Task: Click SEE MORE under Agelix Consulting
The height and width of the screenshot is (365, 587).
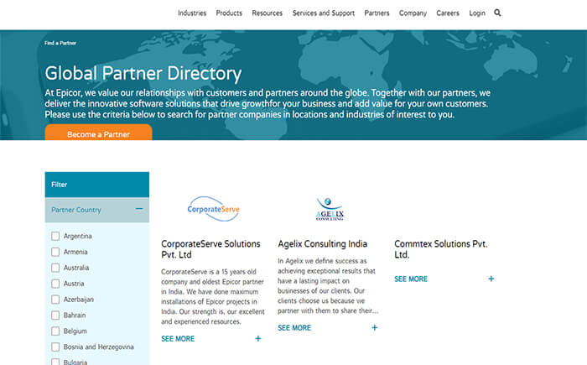Action: pos(294,328)
